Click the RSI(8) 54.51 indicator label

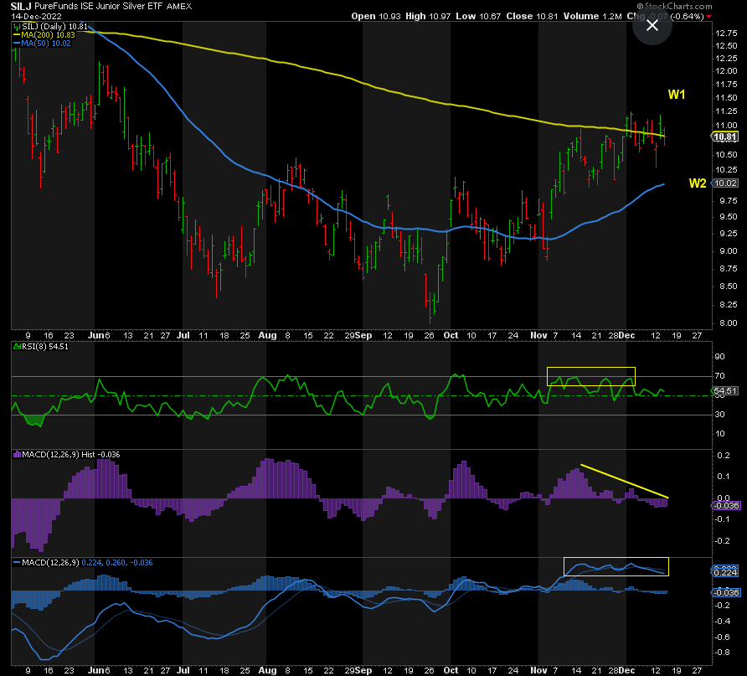pos(44,346)
